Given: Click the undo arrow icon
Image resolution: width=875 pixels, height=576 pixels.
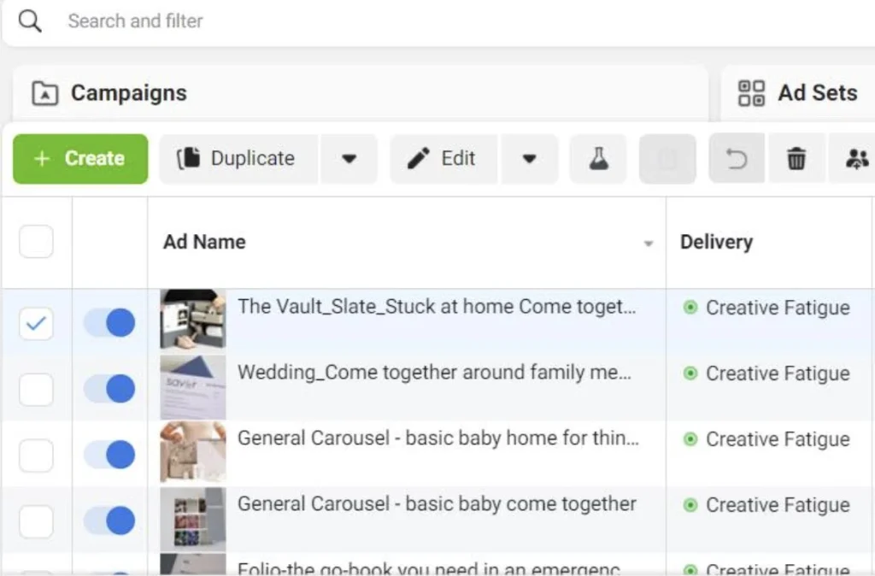Looking at the screenshot, I should click(x=736, y=159).
